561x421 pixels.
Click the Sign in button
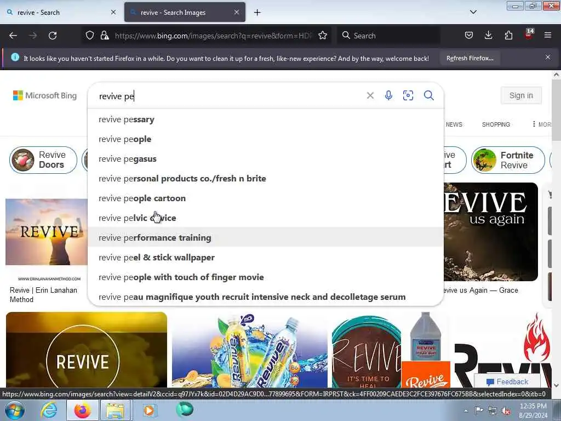click(x=521, y=95)
